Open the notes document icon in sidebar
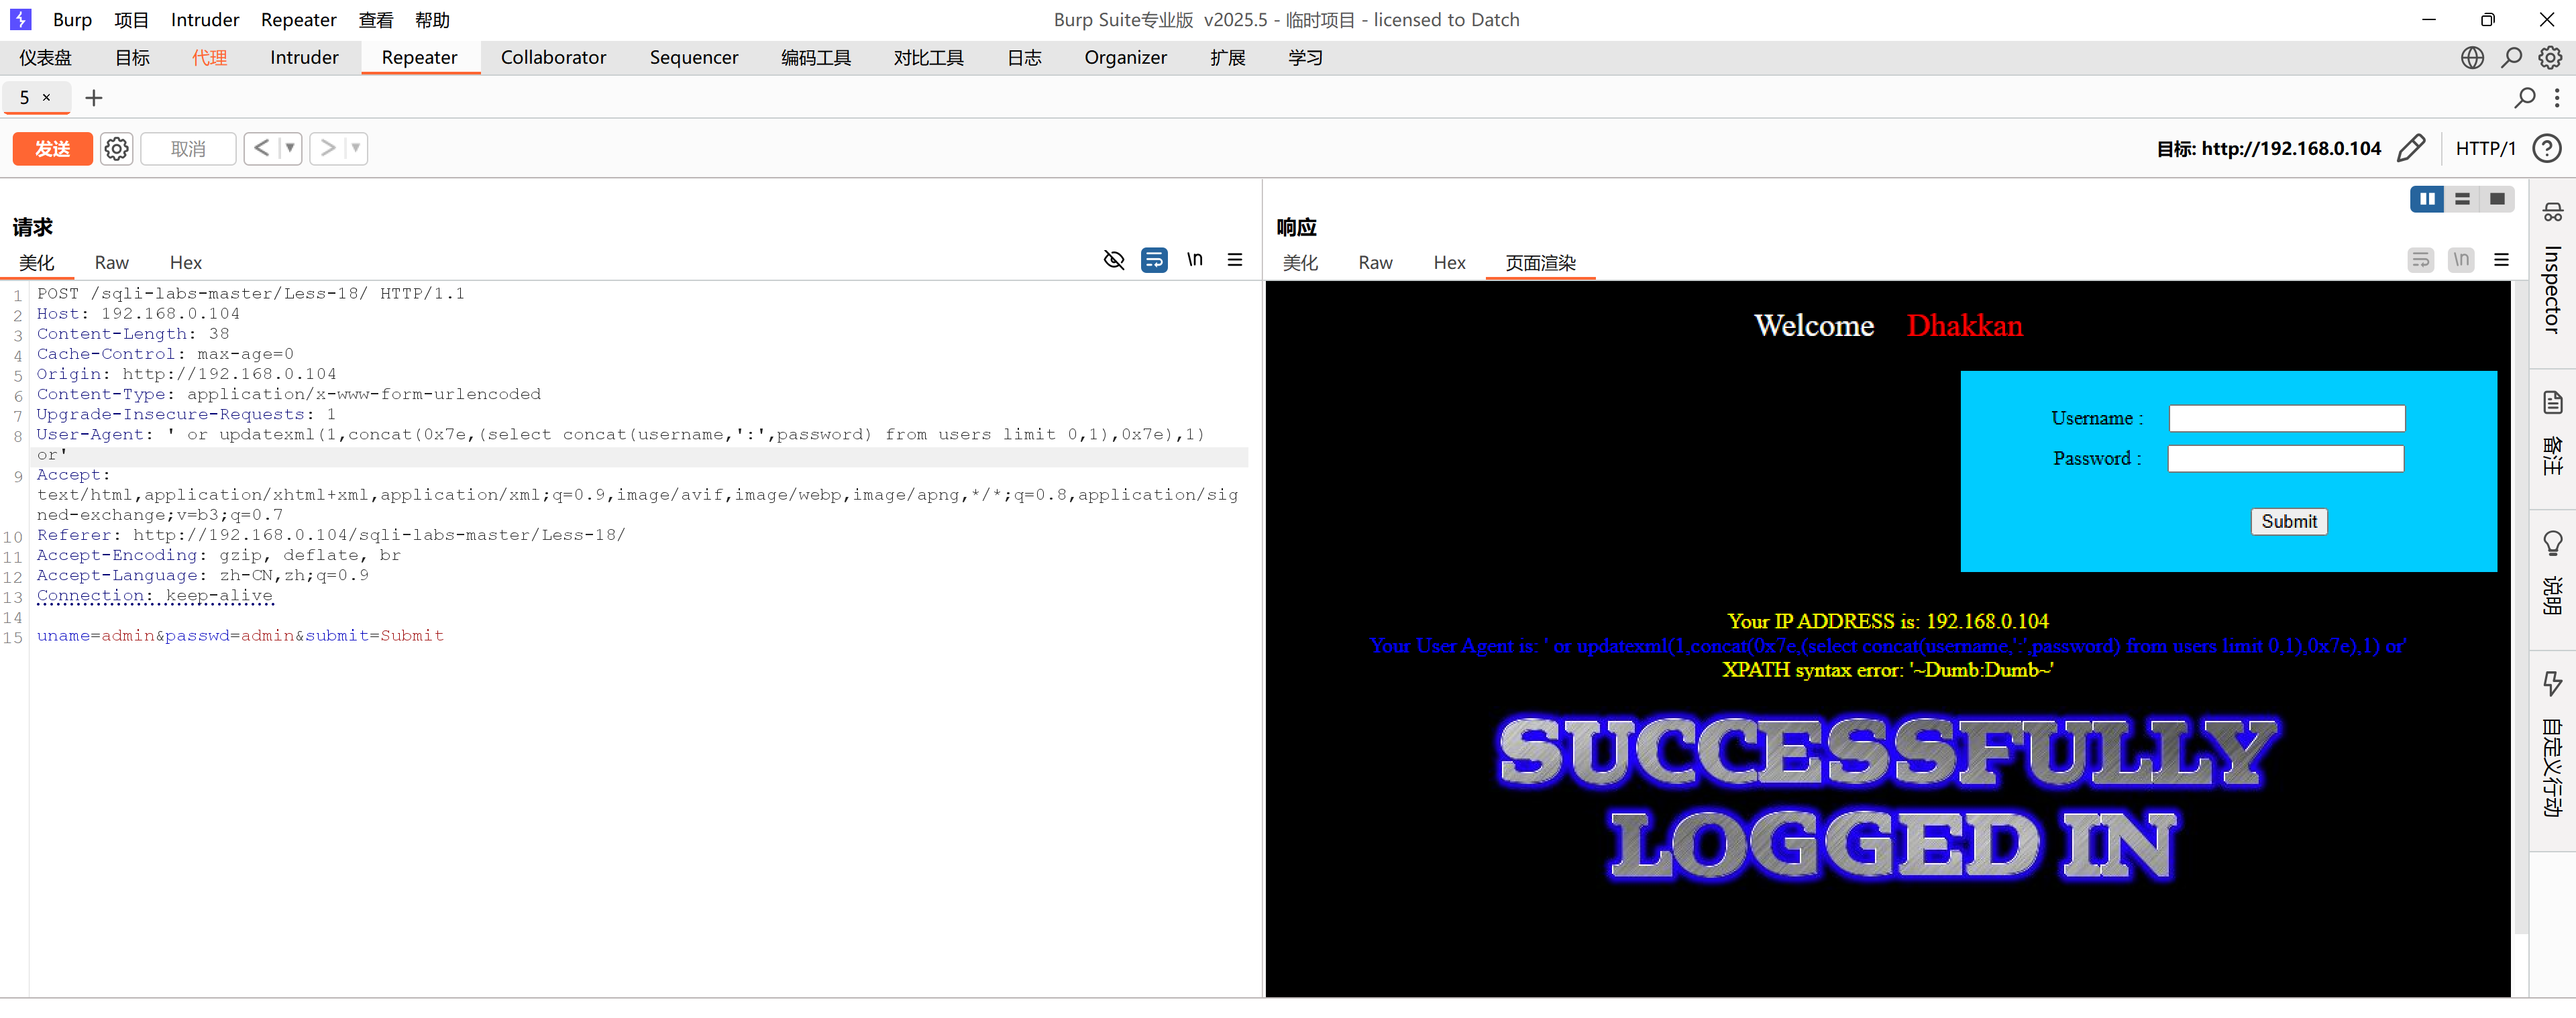The width and height of the screenshot is (2576, 1018). [2552, 402]
